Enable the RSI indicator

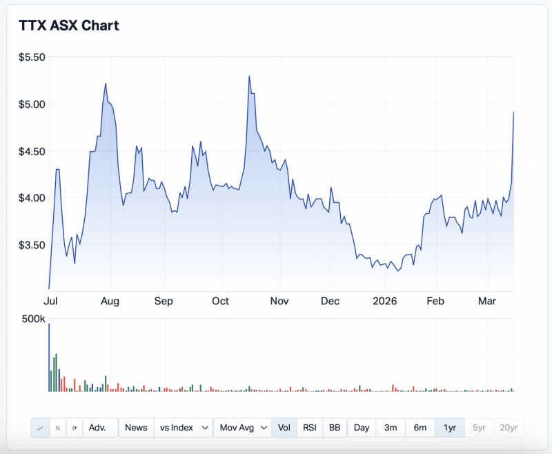310,428
